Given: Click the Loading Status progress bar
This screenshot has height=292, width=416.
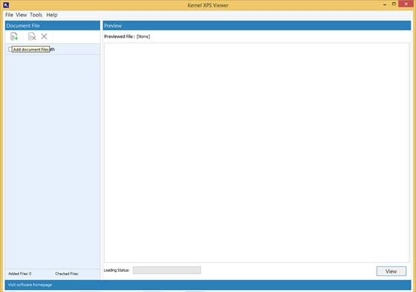Looking at the screenshot, I should [x=167, y=270].
